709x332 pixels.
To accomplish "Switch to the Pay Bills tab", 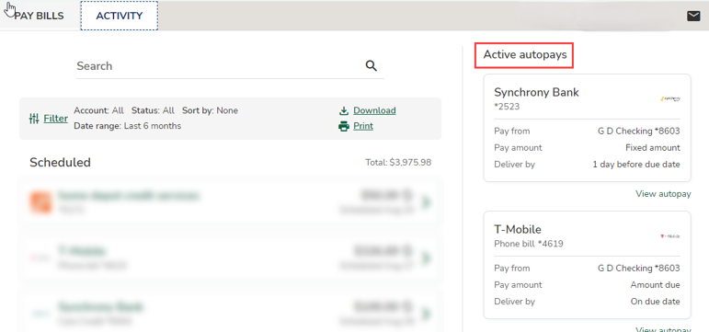I will (39, 16).
